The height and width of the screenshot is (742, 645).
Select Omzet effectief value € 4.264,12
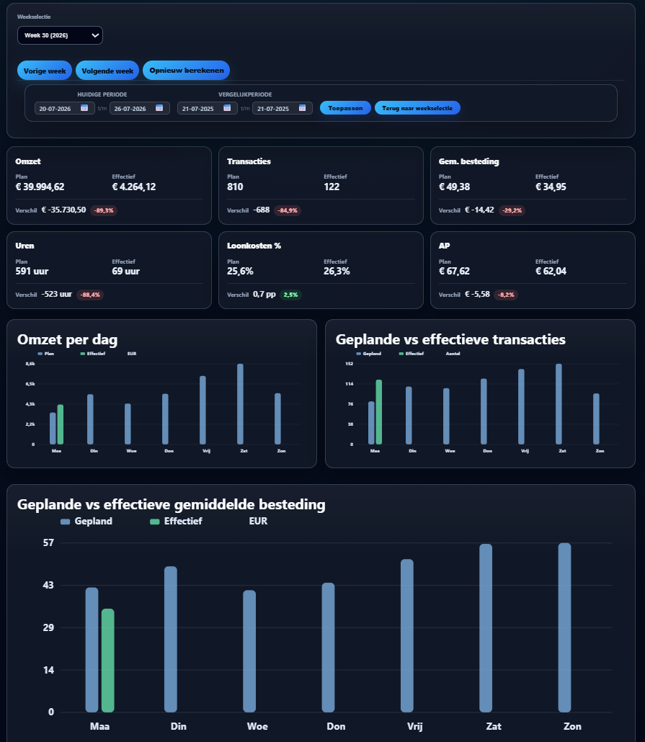133,187
